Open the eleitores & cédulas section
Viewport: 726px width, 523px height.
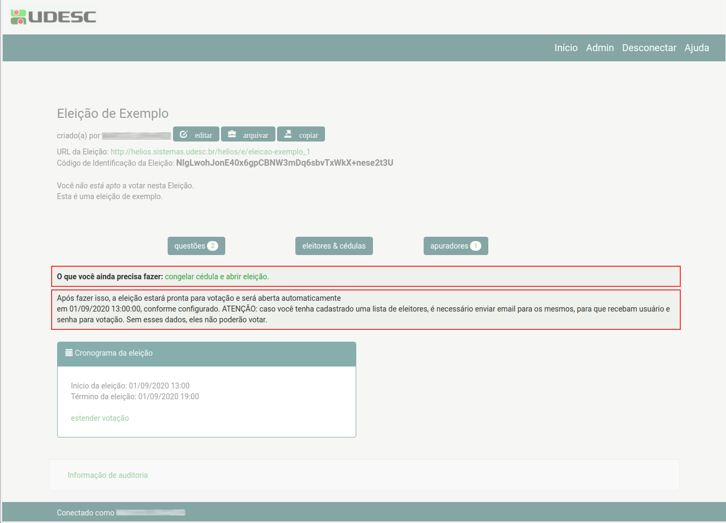tap(334, 246)
